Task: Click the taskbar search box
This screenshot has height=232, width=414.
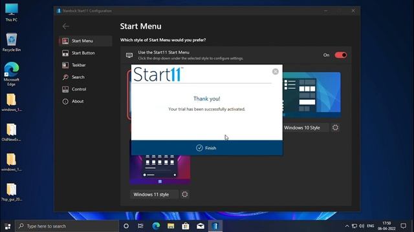Action: (x=67, y=226)
